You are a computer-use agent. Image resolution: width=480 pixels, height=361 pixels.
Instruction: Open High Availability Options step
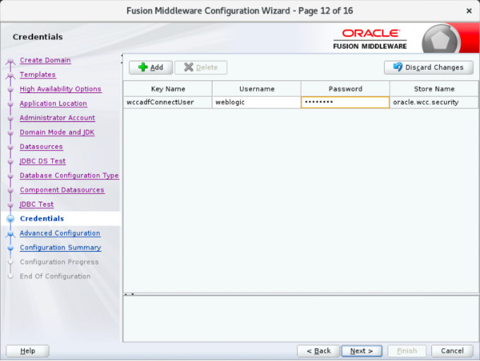pos(61,89)
